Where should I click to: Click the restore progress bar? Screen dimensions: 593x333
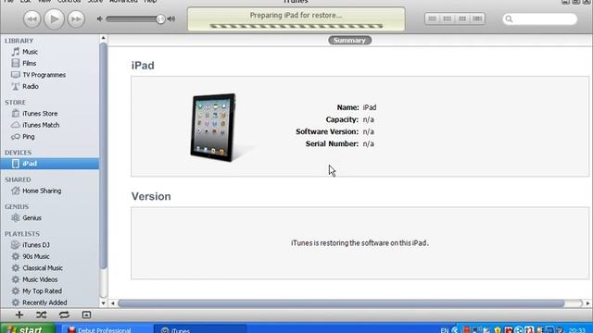pos(296,26)
